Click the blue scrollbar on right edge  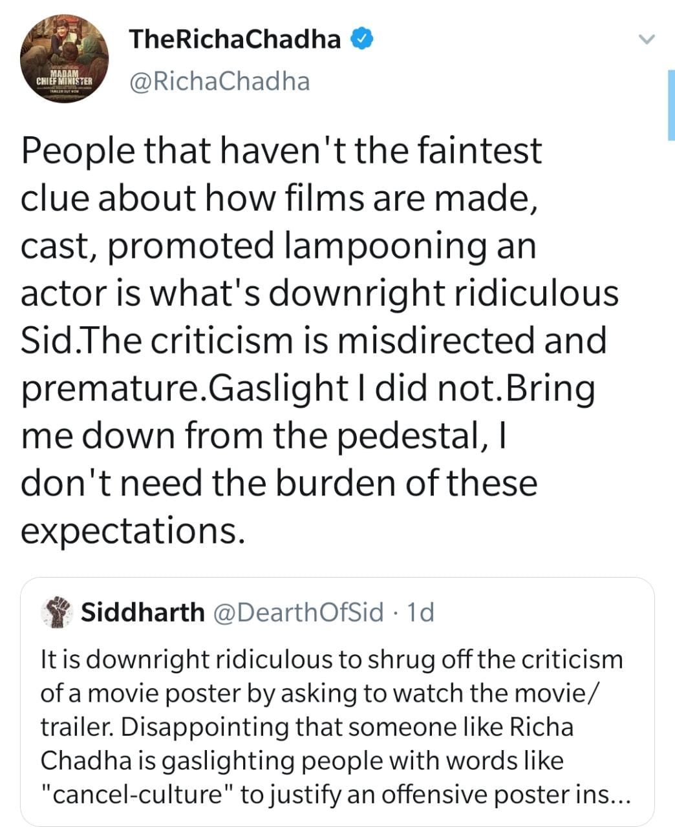click(671, 105)
